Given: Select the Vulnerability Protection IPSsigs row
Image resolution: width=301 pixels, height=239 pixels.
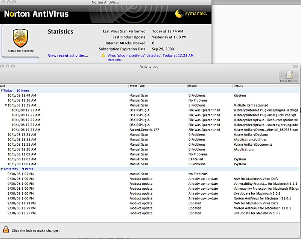Looking at the screenshot, I should click(x=149, y=189).
